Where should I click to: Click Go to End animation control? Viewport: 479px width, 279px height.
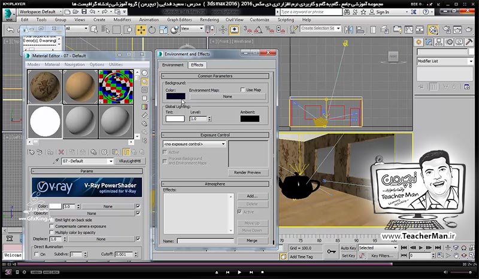(438, 247)
